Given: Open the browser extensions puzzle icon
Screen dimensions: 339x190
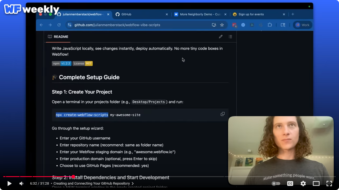Looking at the screenshot, I should point(270,25).
